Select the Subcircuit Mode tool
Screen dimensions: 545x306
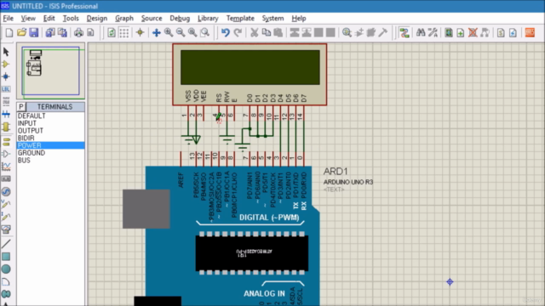coord(6,127)
